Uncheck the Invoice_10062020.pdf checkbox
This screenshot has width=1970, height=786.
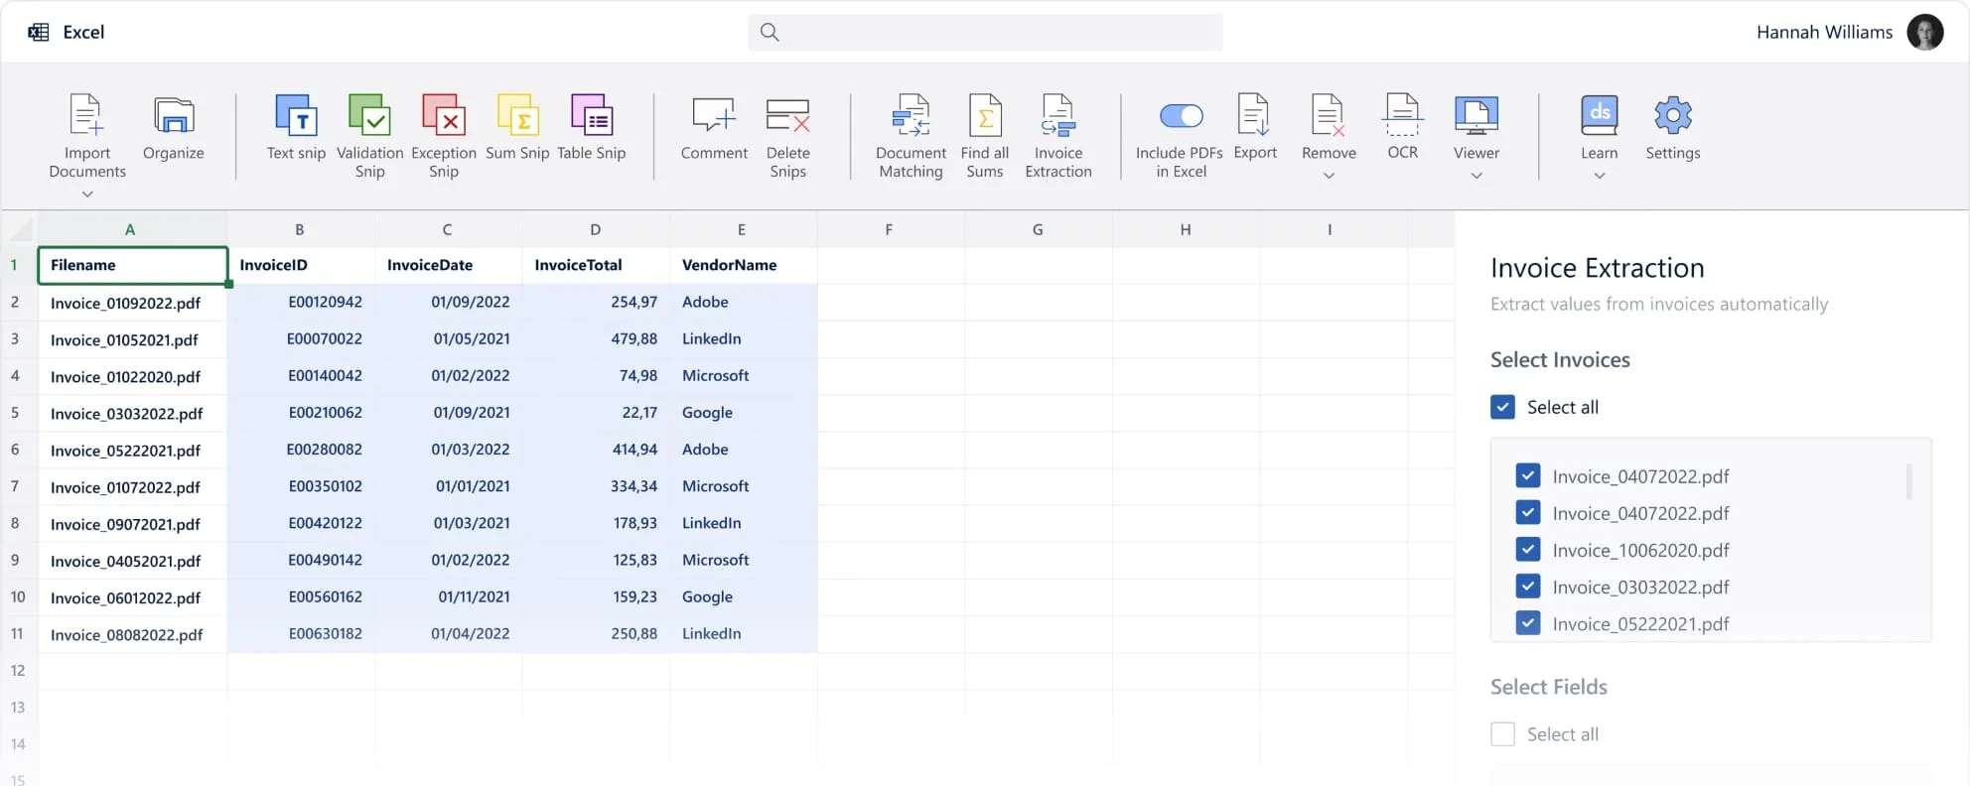point(1528,550)
